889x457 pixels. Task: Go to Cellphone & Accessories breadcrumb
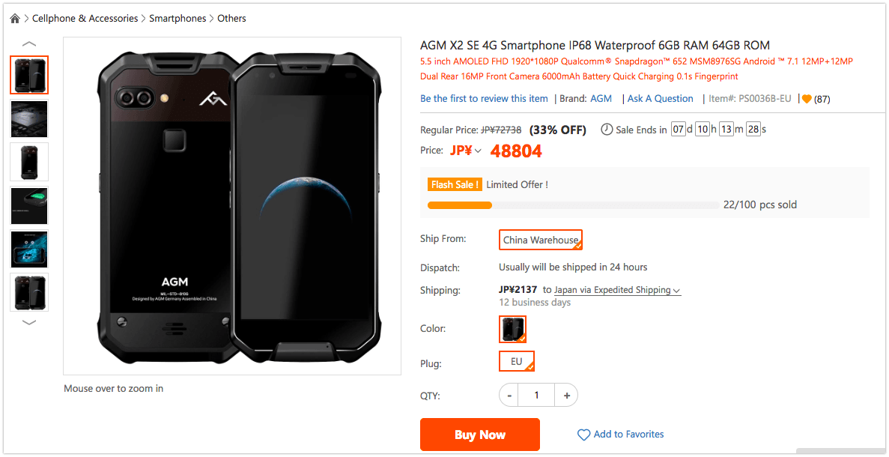(85, 19)
